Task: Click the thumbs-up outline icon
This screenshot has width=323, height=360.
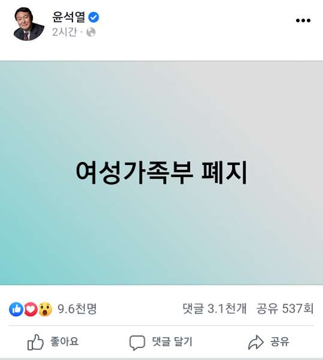Action: (x=35, y=342)
